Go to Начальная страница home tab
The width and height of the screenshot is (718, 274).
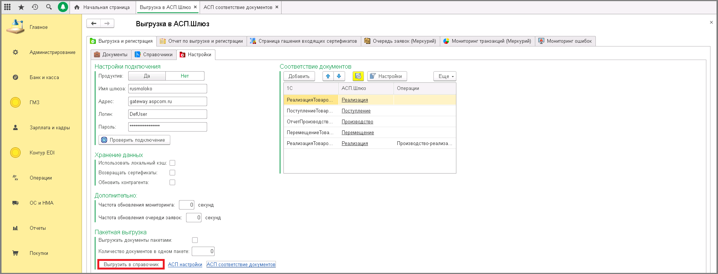102,7
